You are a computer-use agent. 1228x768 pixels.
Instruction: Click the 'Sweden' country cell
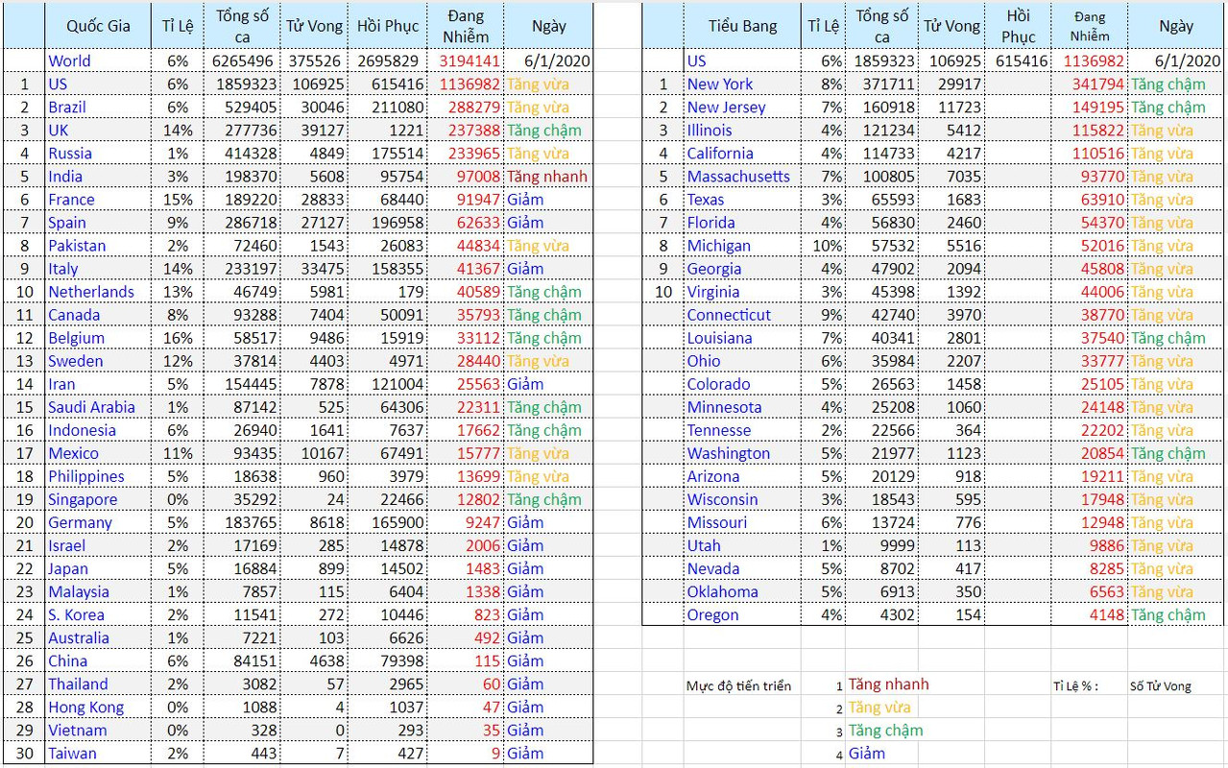tap(98, 361)
